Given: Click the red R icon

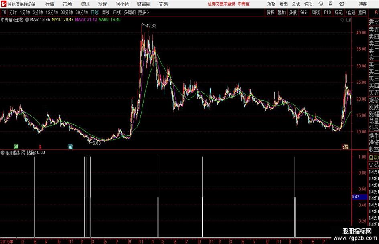Looking at the screenshot, I should pos(376,12).
